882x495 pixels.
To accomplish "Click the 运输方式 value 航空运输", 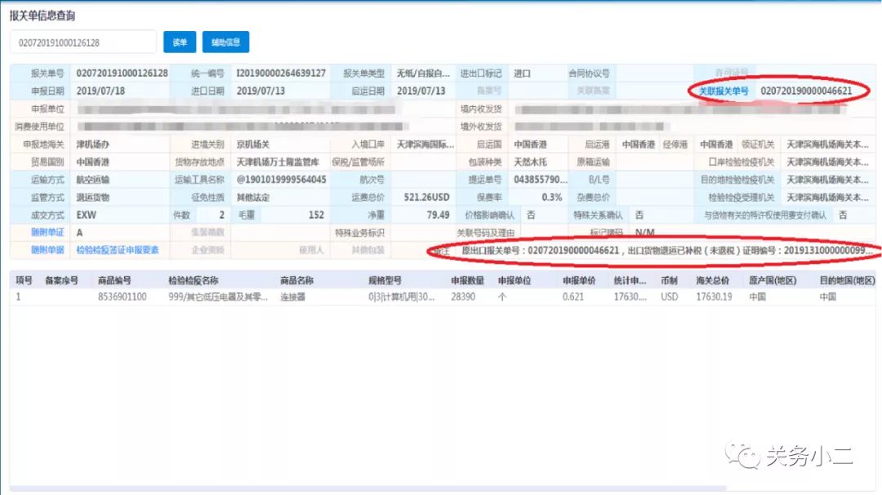I will coord(93,180).
